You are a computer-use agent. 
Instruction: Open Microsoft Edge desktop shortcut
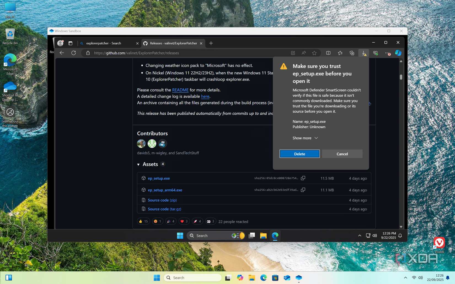click(10, 64)
